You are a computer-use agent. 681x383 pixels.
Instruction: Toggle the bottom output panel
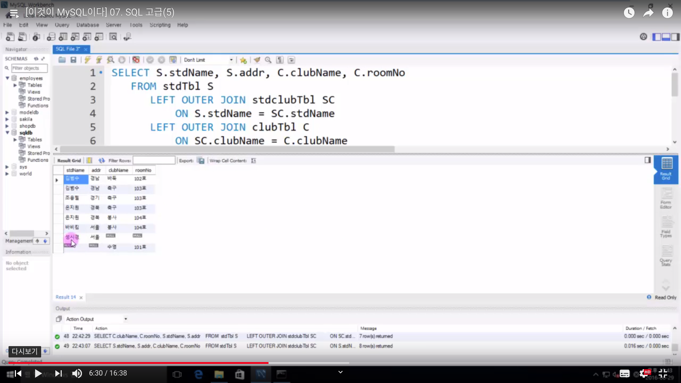(666, 37)
